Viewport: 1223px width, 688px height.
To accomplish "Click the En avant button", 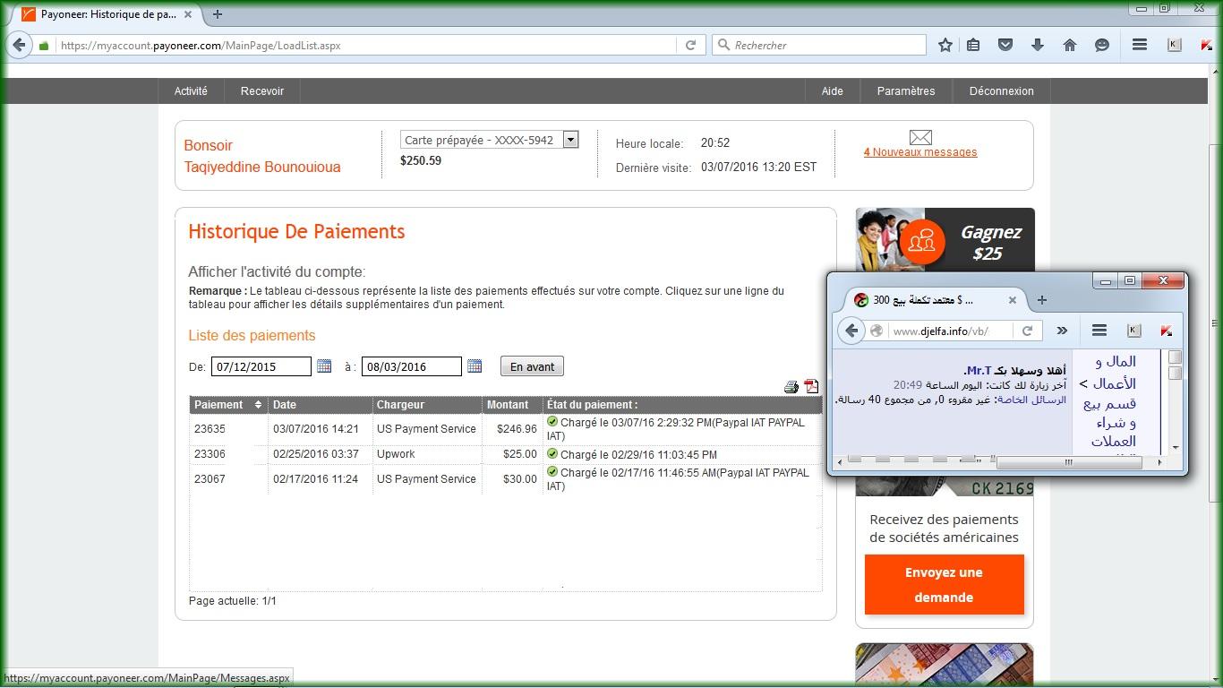I will 532,366.
